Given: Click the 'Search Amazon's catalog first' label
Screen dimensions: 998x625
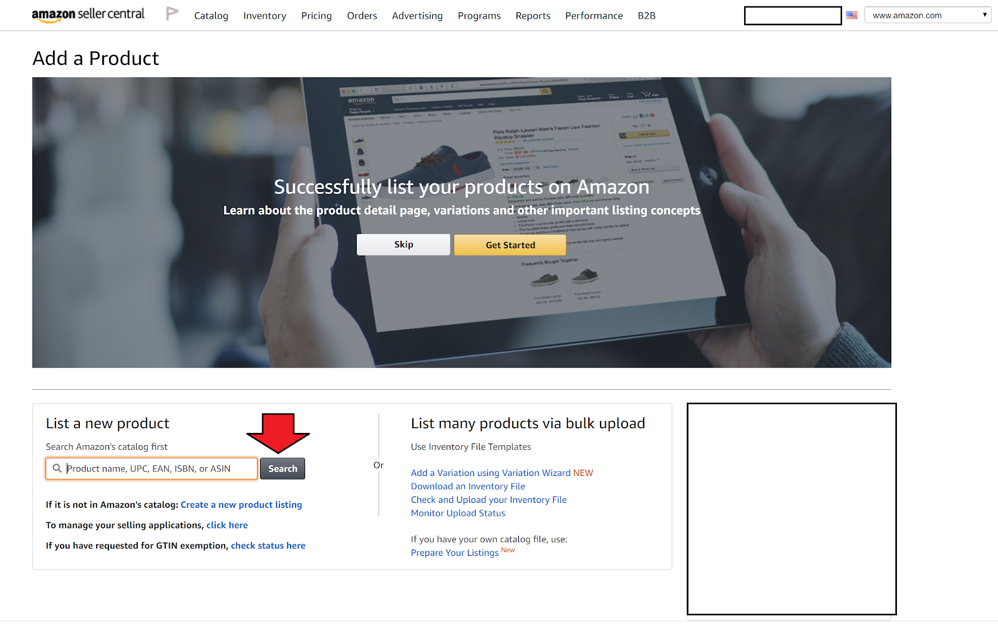Looking at the screenshot, I should click(x=107, y=447).
